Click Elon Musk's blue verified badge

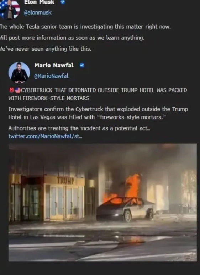pos(63,2)
